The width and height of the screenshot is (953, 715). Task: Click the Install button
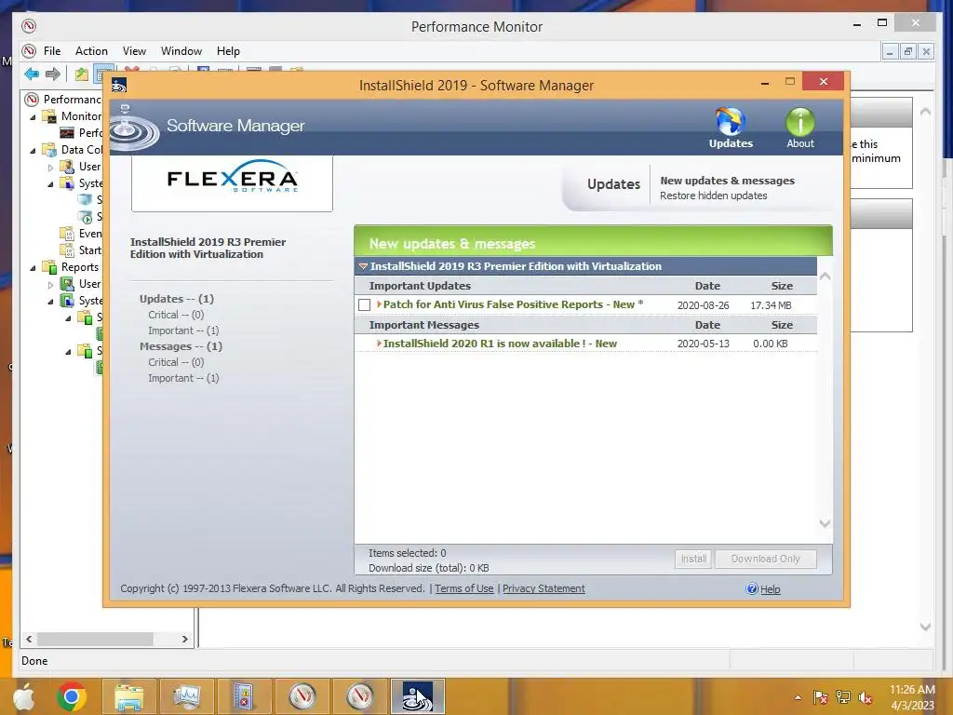(x=693, y=559)
